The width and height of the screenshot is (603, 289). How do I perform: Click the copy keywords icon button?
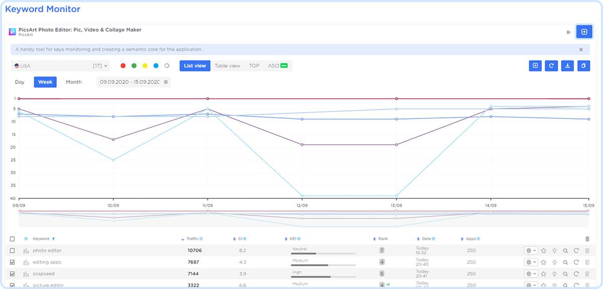point(583,66)
